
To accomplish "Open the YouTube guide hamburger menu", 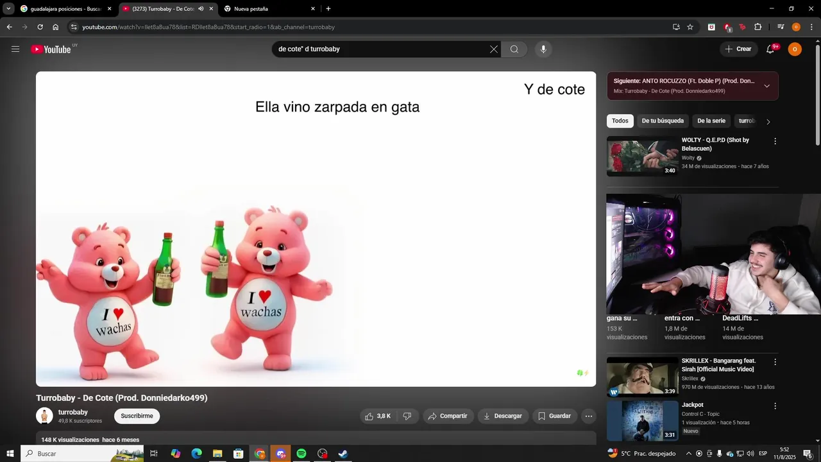I will pos(15,49).
